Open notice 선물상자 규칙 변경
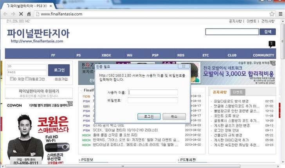 coord(228,135)
